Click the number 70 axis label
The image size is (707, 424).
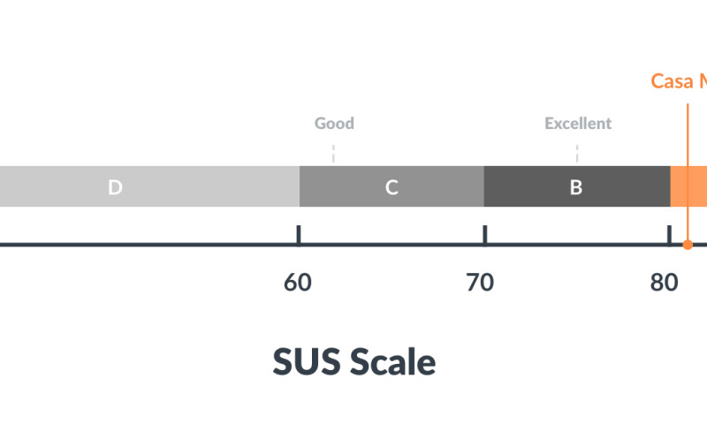tap(480, 283)
